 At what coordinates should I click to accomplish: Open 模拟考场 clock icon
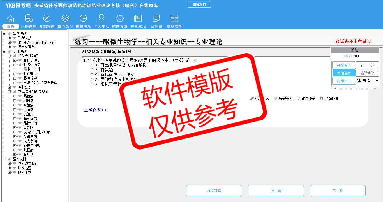[x=83, y=19]
